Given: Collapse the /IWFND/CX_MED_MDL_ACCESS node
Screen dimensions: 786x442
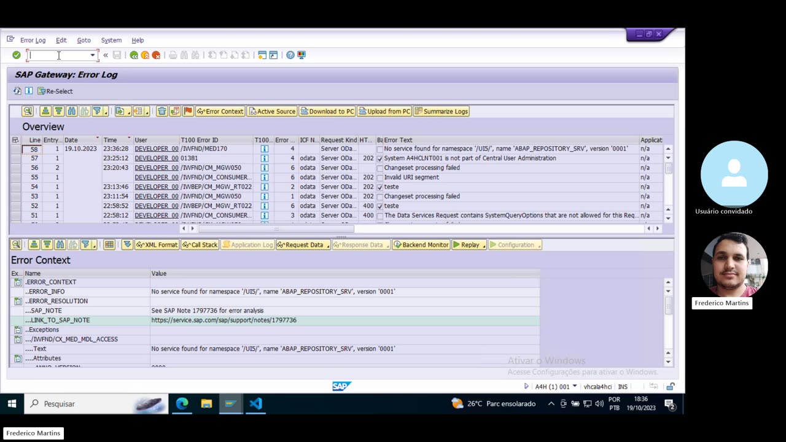Looking at the screenshot, I should click(x=18, y=339).
